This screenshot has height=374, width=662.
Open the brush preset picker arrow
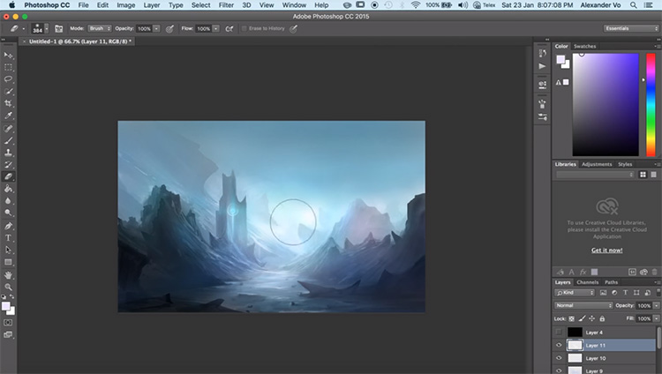[x=47, y=29]
